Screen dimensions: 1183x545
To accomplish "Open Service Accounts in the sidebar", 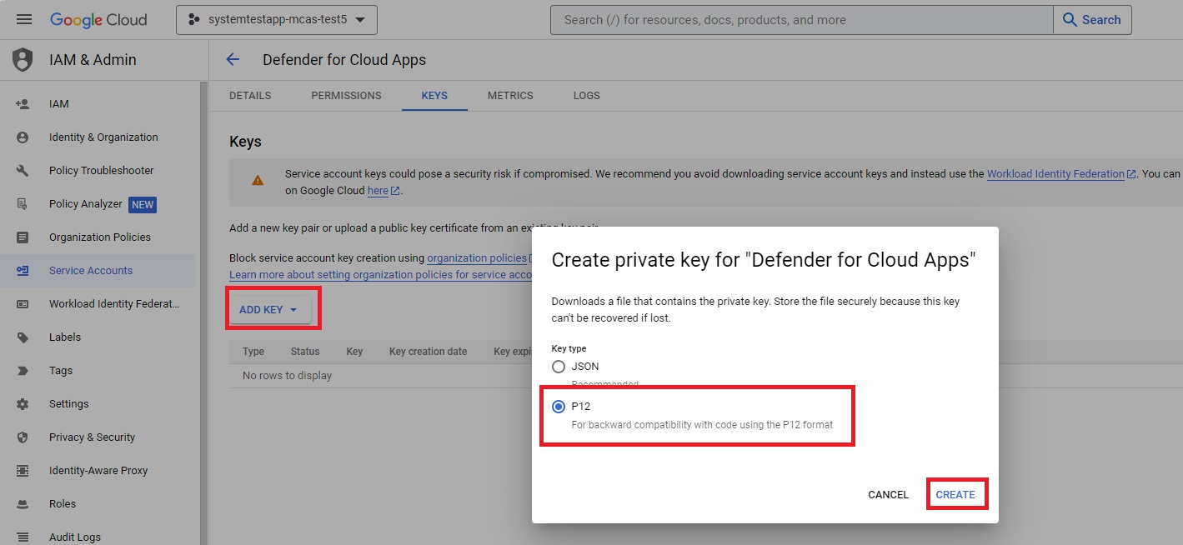I will (x=91, y=271).
